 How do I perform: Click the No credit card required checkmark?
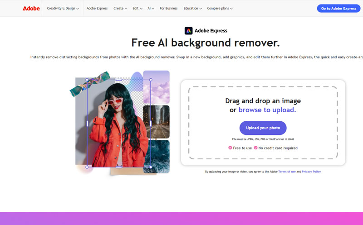tap(255, 148)
